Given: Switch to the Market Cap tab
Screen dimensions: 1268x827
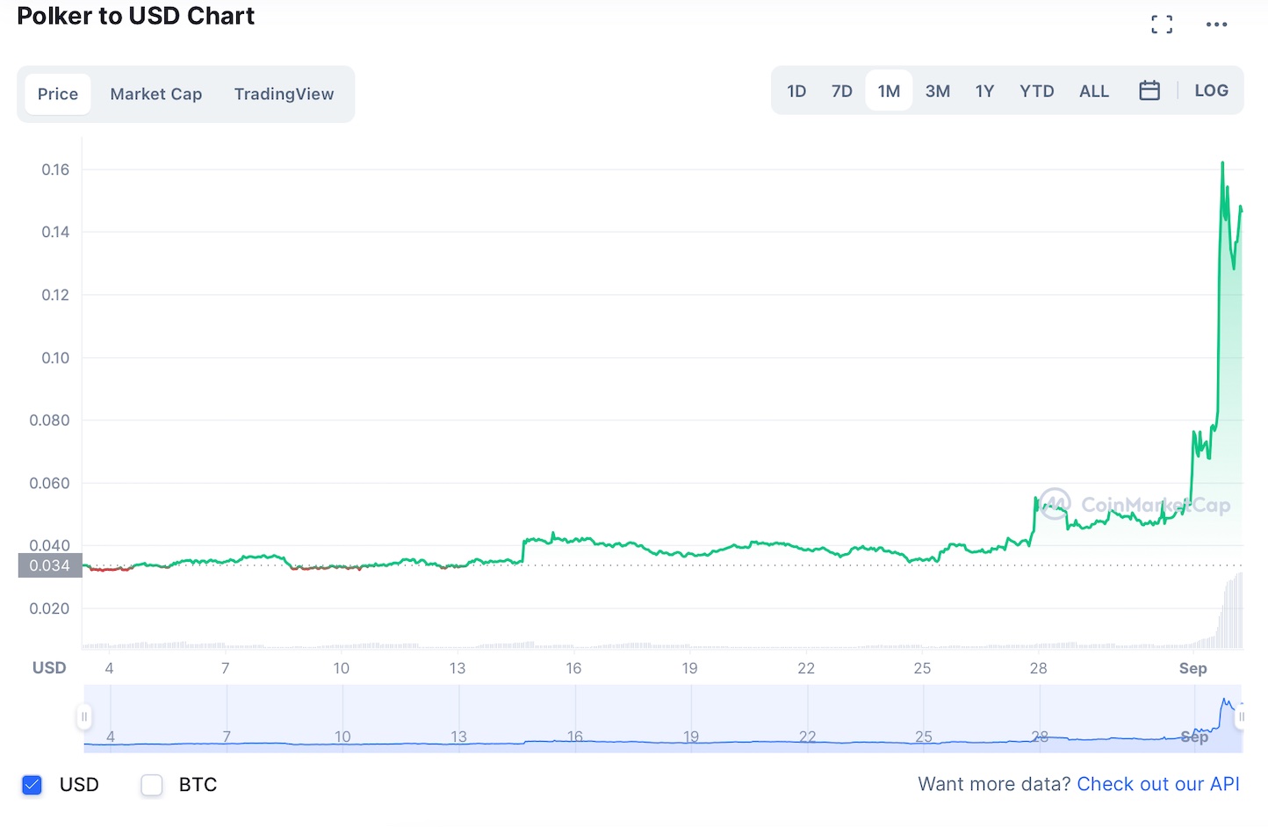Looking at the screenshot, I should click(x=156, y=94).
